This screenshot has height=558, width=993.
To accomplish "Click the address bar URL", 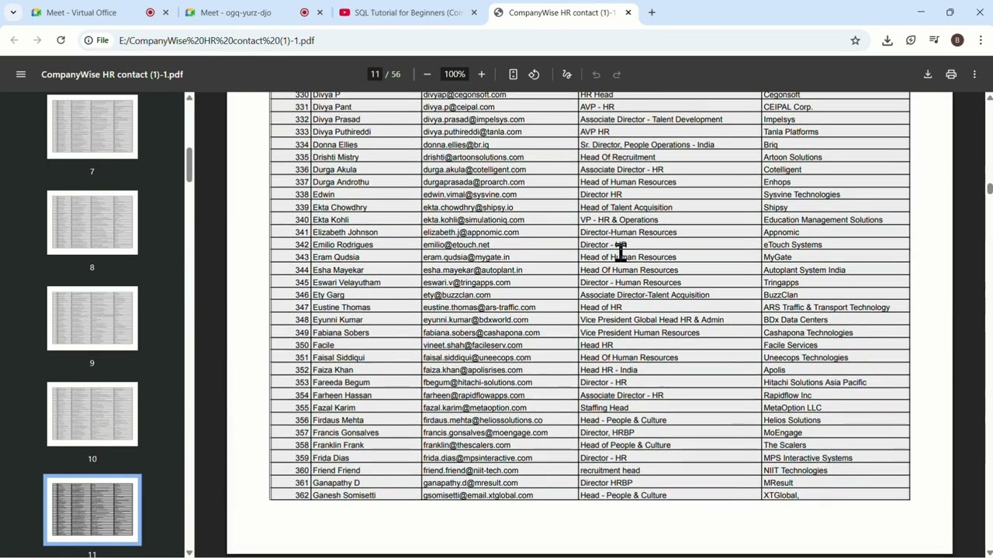I will 217,40.
